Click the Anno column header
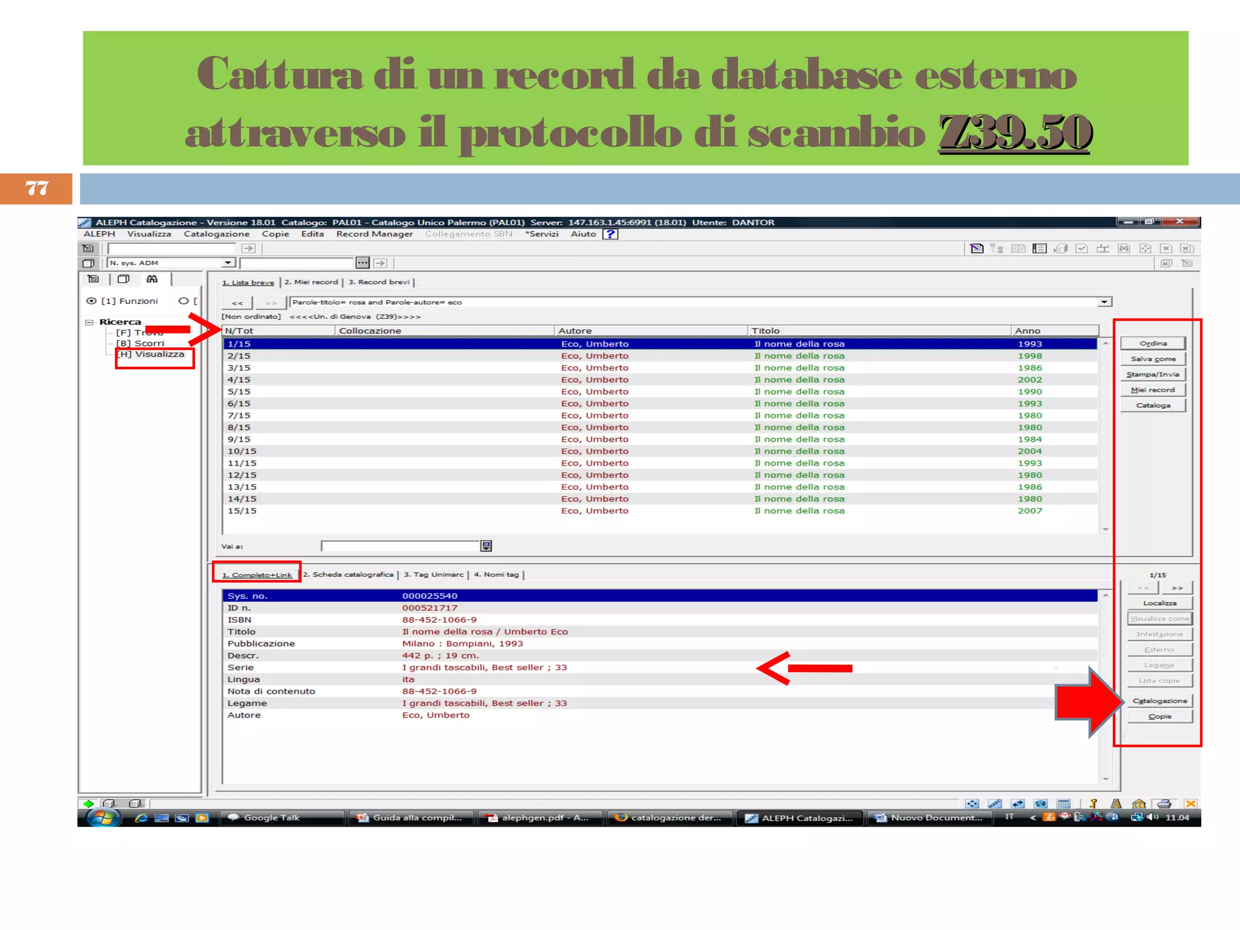1240x930 pixels. 1055,331
